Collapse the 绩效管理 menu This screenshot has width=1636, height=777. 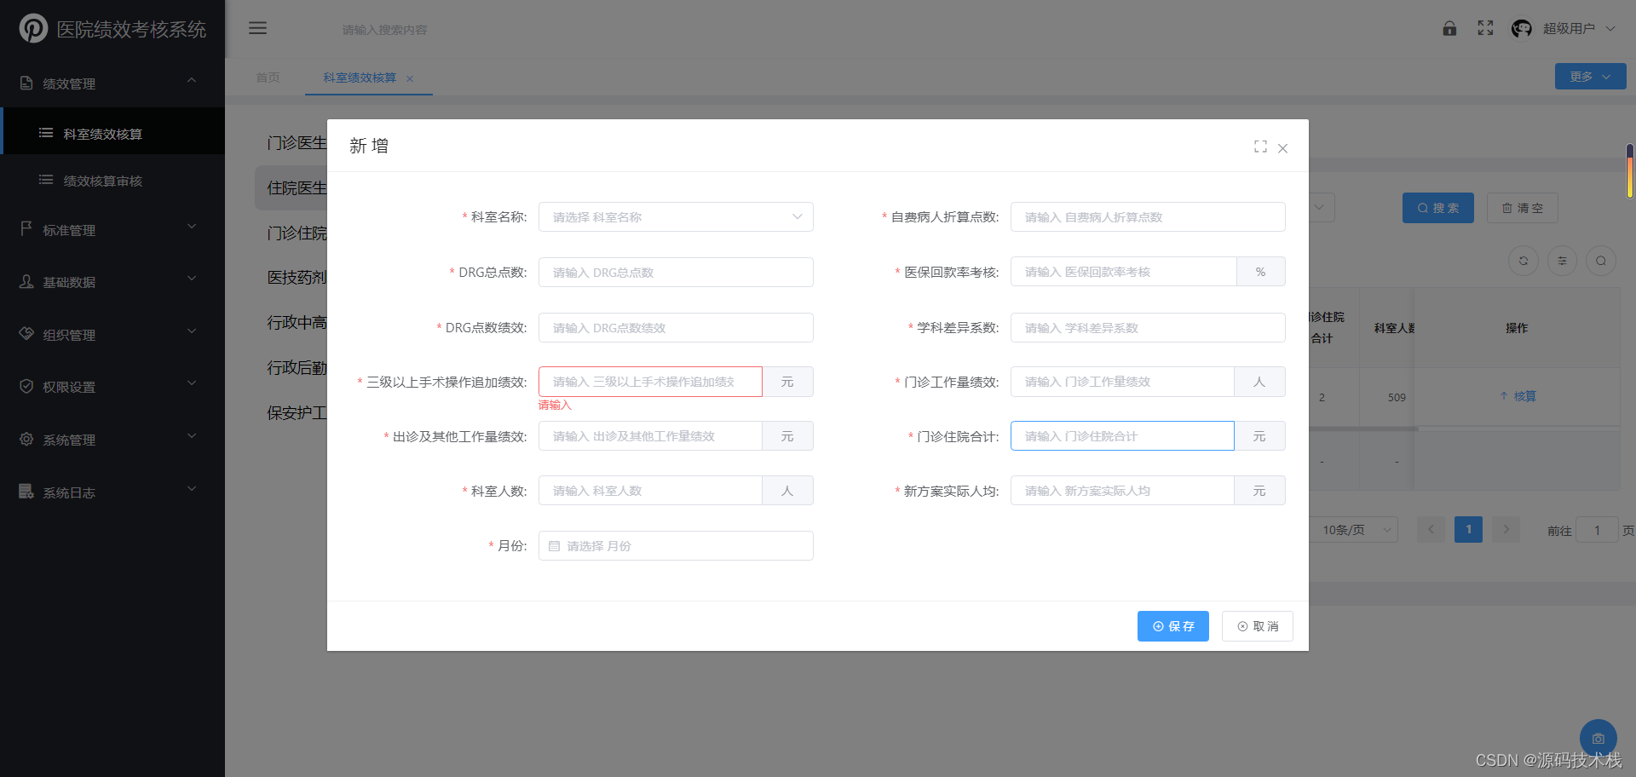click(192, 81)
